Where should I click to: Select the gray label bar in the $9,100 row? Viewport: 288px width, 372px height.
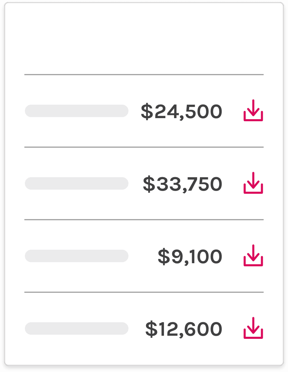coord(77,256)
